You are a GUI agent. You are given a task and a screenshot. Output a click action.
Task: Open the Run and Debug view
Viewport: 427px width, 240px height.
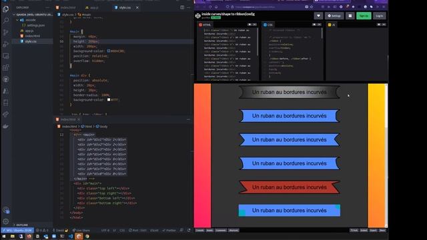[6, 44]
